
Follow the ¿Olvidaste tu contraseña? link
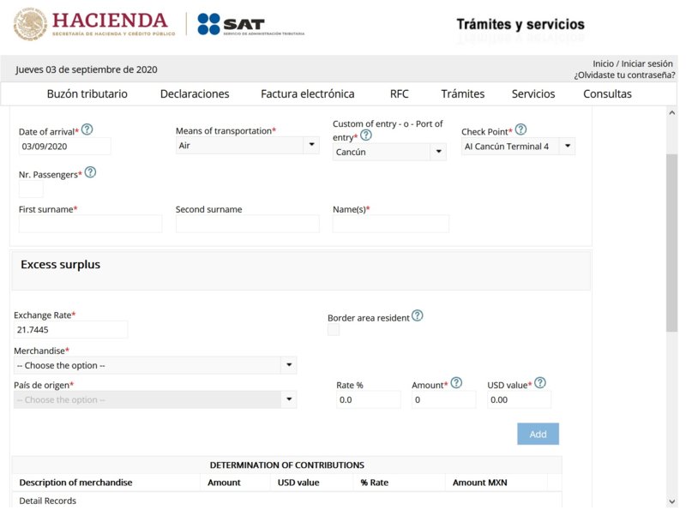(624, 75)
